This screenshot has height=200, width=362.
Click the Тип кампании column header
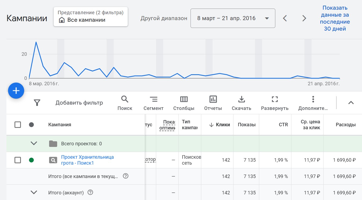(x=190, y=125)
